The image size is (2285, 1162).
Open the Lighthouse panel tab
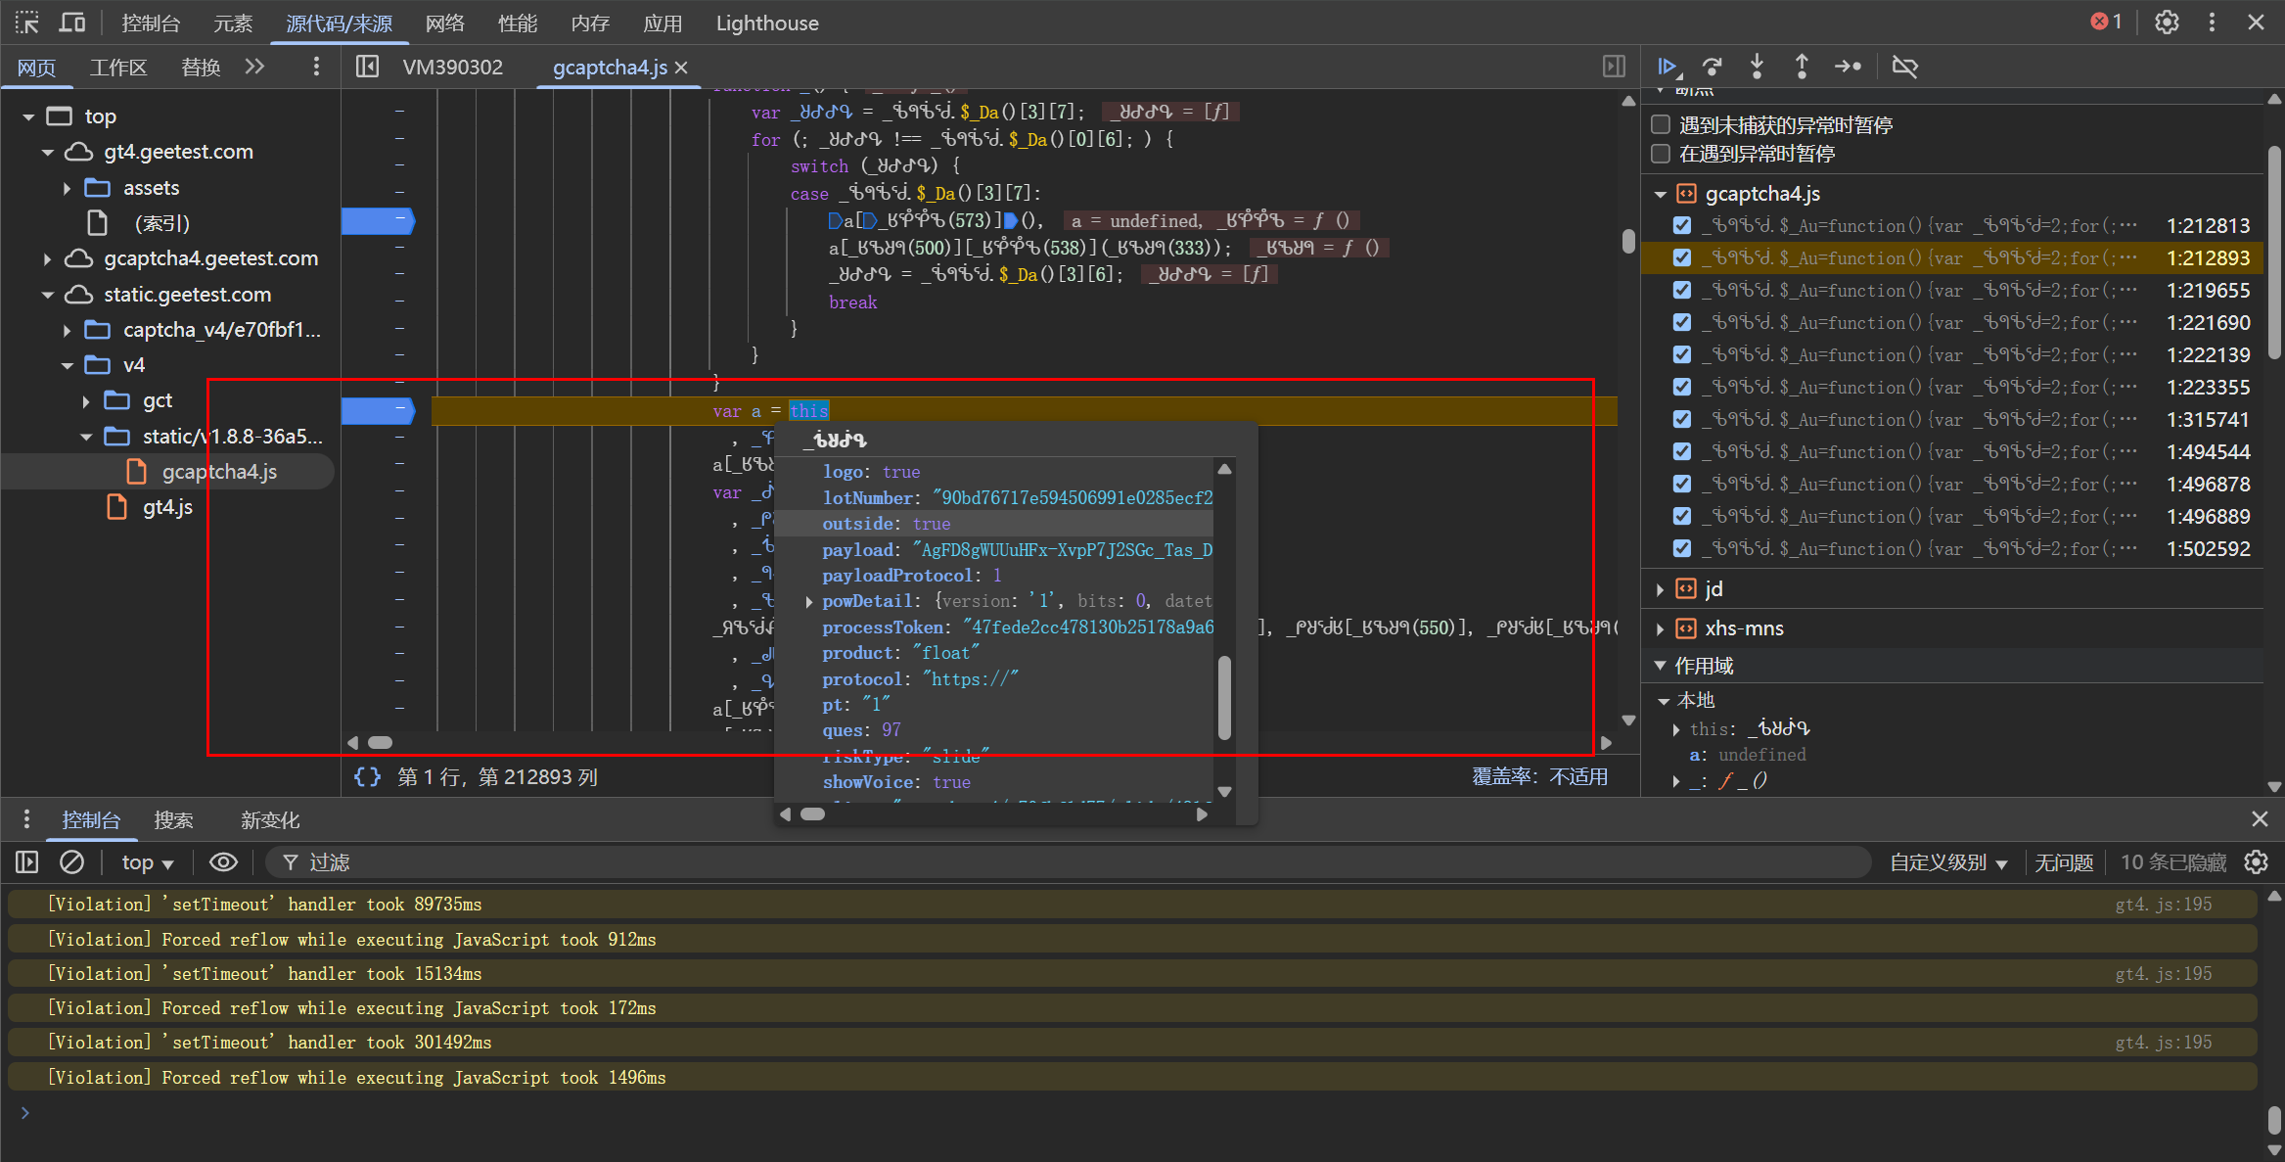point(767,23)
